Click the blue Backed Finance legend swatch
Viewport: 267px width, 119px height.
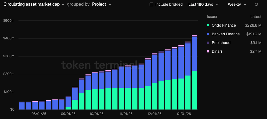tap(208, 34)
